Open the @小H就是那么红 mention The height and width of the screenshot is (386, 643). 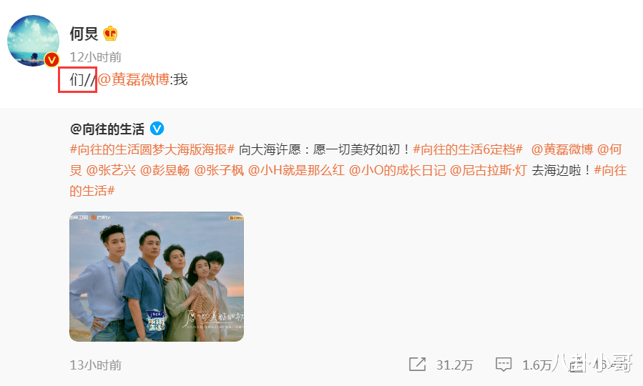pyautogui.click(x=296, y=170)
